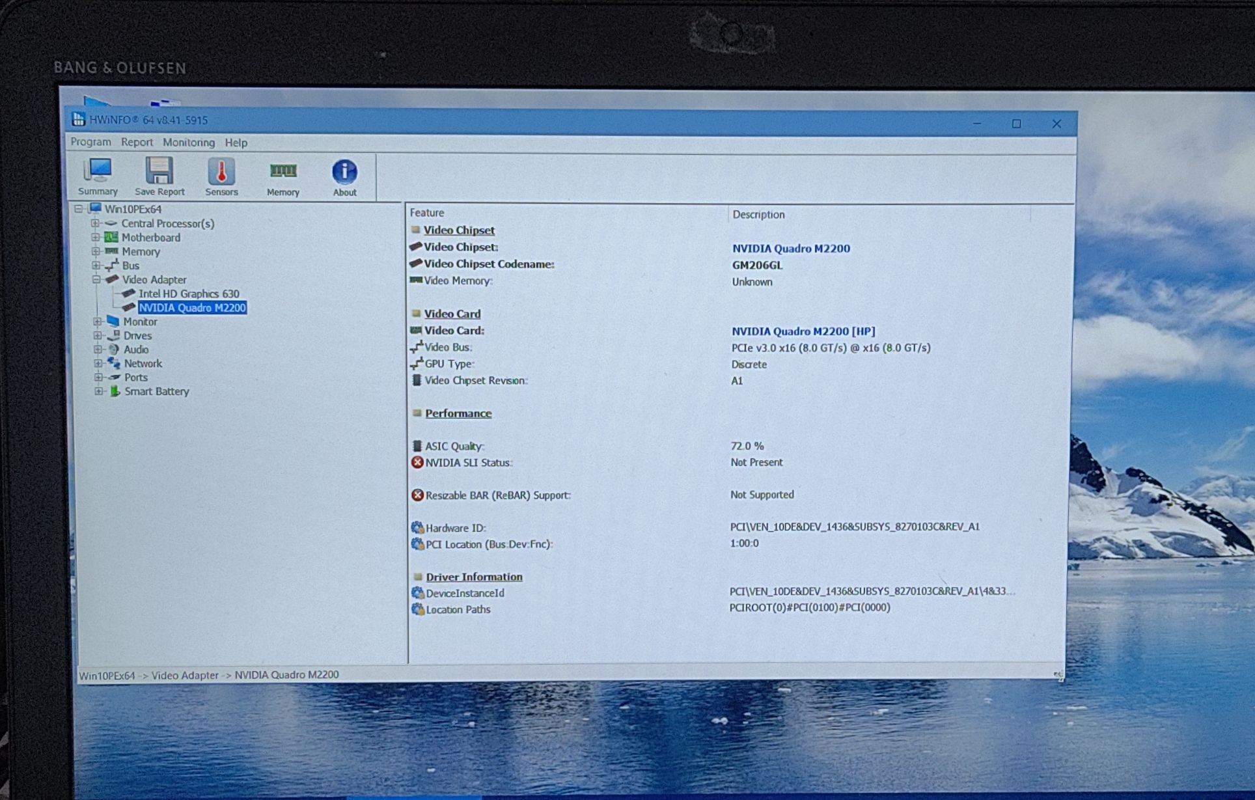The image size is (1255, 800).
Task: Expand the Drives tree node
Action: click(98, 335)
